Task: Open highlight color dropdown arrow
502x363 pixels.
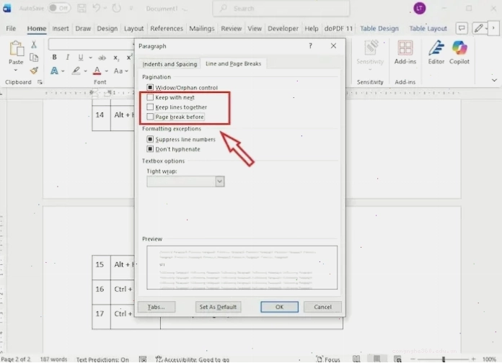Action: point(85,71)
